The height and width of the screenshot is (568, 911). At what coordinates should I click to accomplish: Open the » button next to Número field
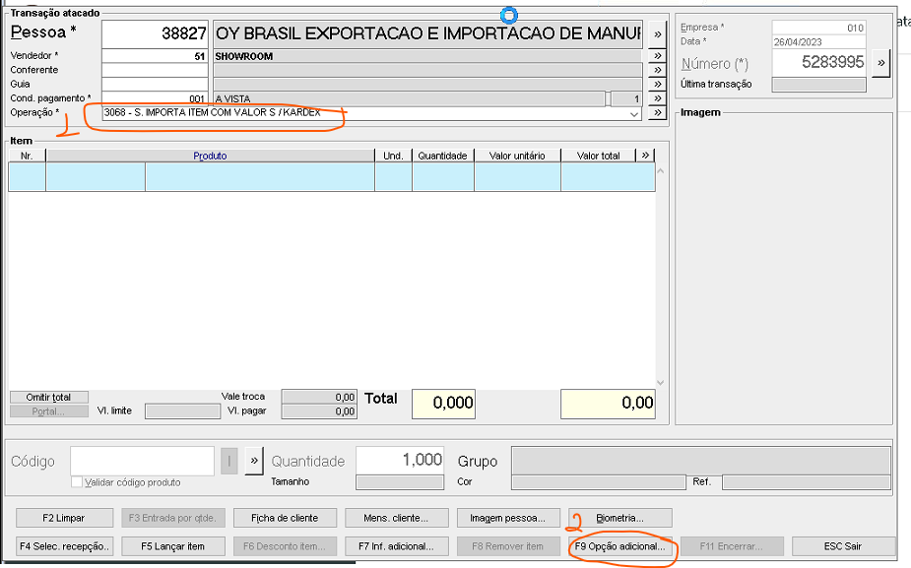click(x=880, y=63)
